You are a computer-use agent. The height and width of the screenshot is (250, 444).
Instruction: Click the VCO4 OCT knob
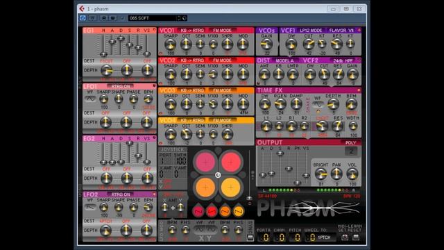(x=186, y=134)
